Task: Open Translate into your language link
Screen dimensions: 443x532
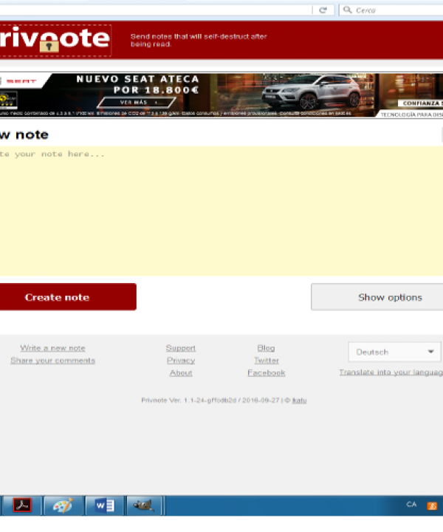Action: click(x=391, y=372)
